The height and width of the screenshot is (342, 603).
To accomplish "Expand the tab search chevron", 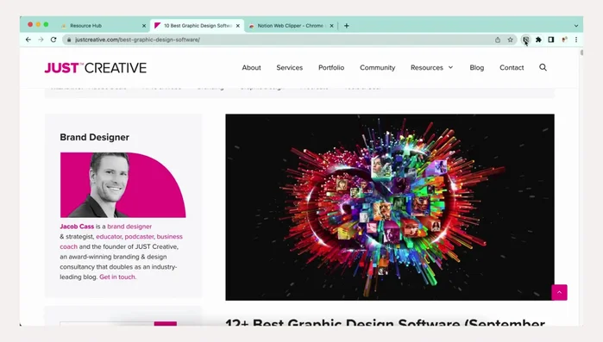I will 576,26.
